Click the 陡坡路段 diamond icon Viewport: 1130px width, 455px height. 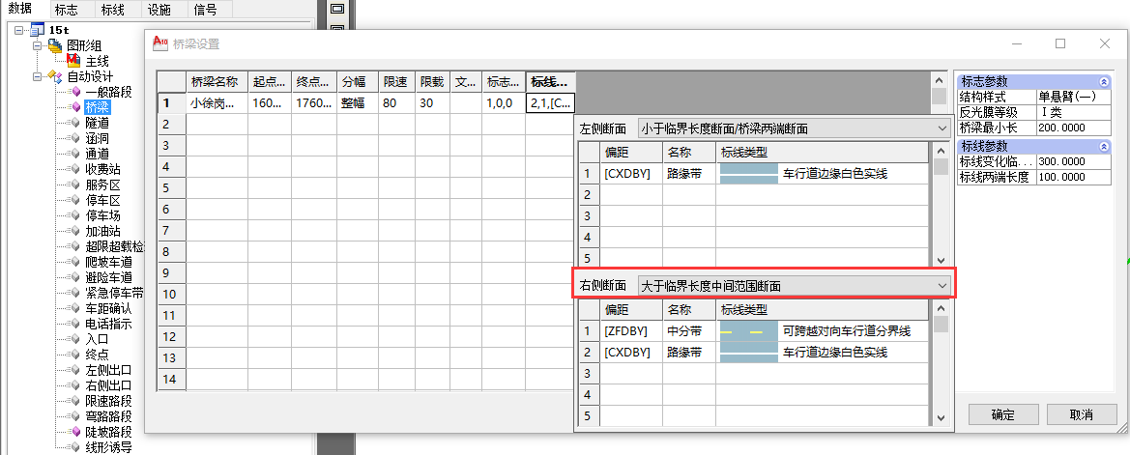click(74, 432)
